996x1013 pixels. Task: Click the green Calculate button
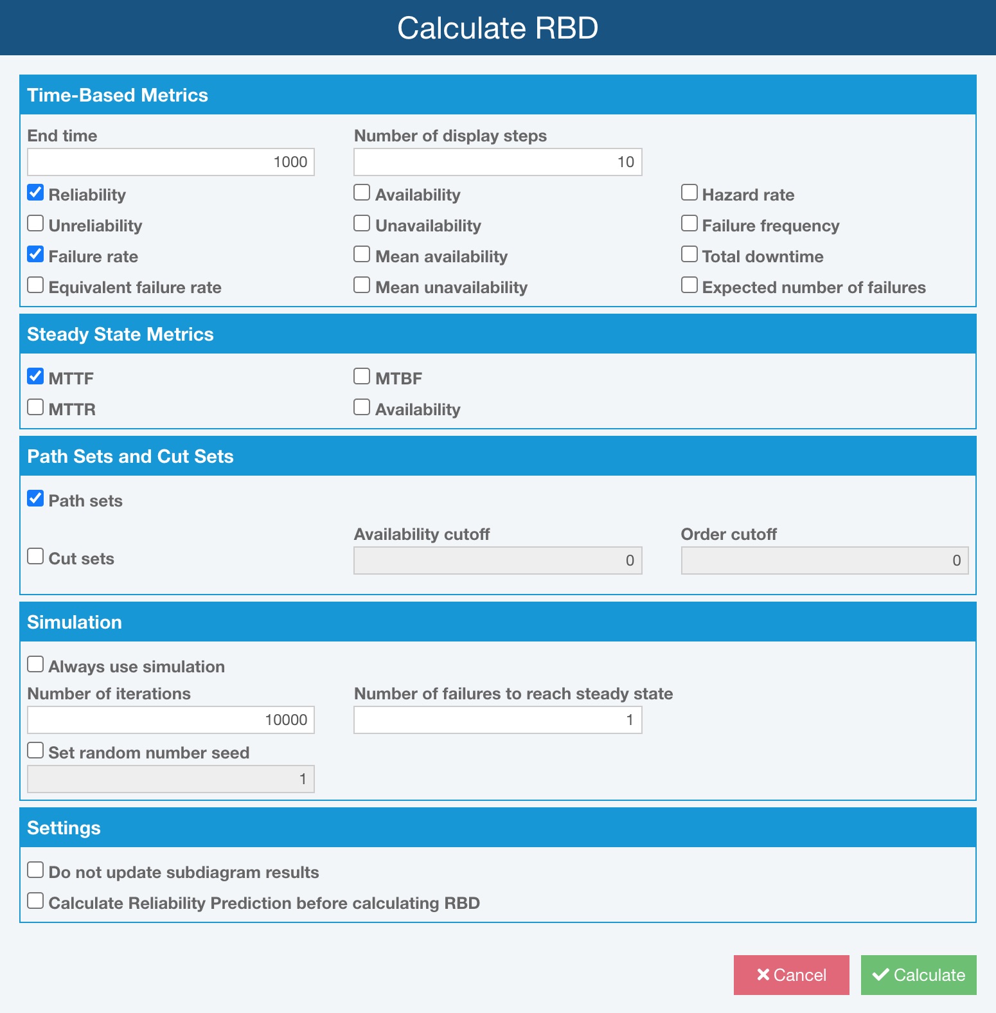(918, 974)
